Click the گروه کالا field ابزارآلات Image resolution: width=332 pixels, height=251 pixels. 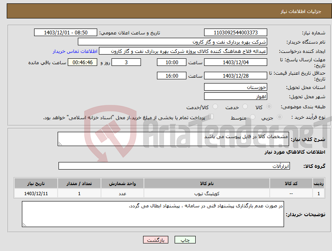point(174,166)
